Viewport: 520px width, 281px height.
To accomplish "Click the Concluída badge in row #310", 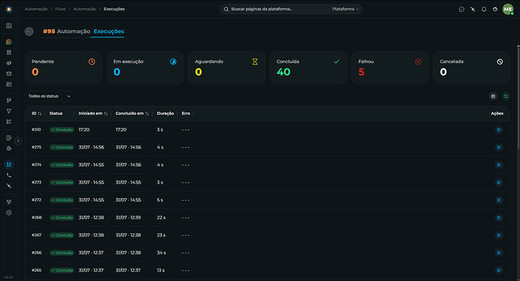I will [x=62, y=129].
